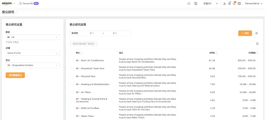Open the IM - Evaporative Coolers audience dropdown
This screenshot has height=120, width=265.
[x=32, y=65]
